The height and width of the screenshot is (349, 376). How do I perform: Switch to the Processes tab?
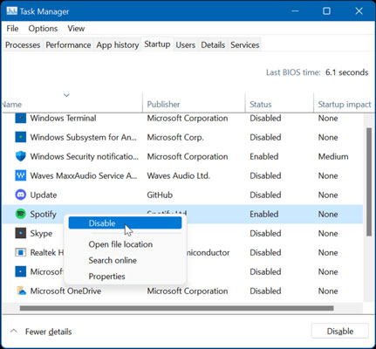pos(23,45)
